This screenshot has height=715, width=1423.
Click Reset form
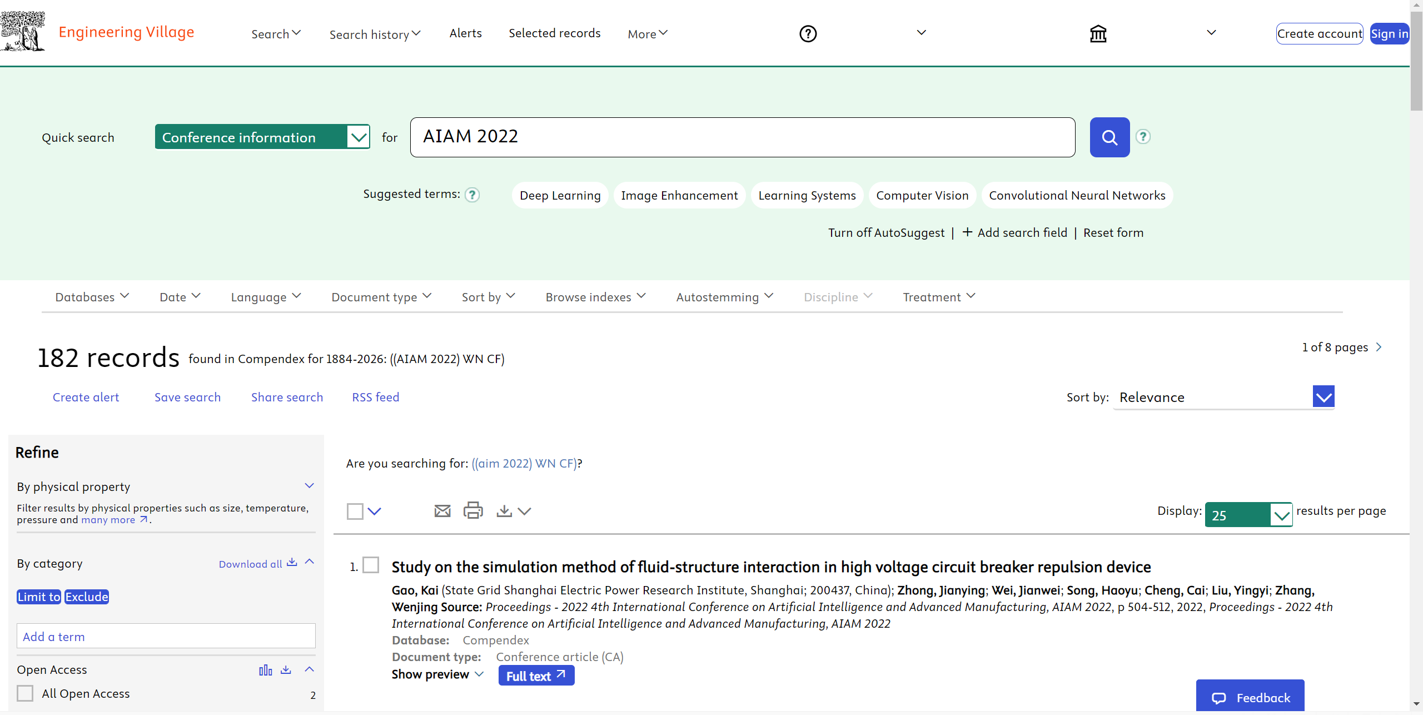[x=1113, y=232]
